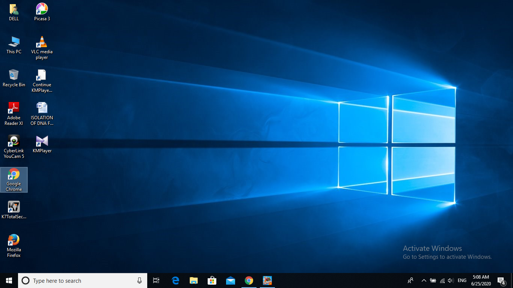Open Task View from the taskbar
The height and width of the screenshot is (288, 513).
click(156, 280)
